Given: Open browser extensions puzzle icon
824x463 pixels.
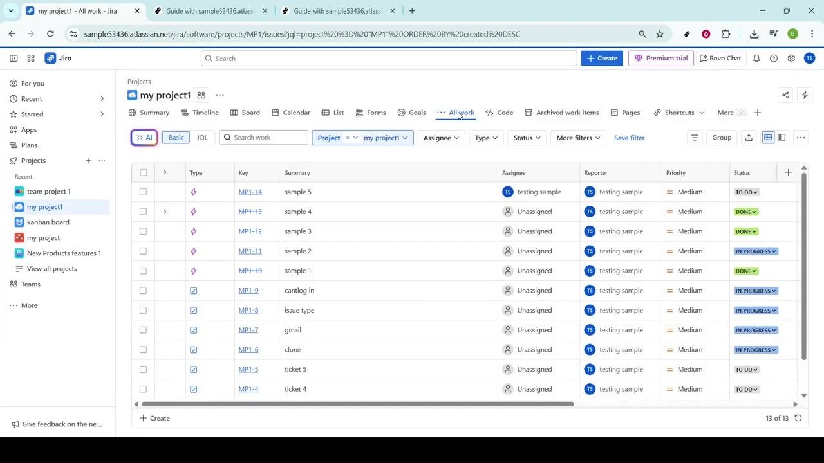Looking at the screenshot, I should coord(726,34).
